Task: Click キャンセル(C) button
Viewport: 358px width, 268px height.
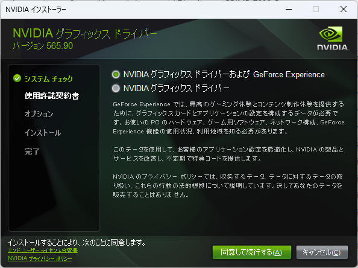Action: (322, 252)
